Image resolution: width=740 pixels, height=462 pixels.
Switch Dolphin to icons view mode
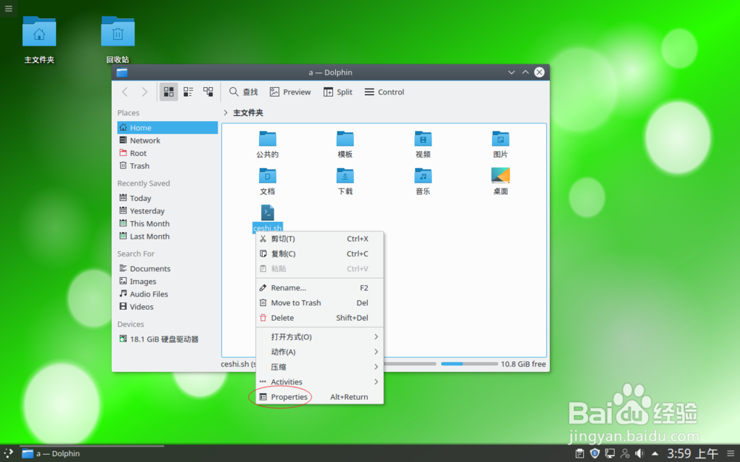168,92
